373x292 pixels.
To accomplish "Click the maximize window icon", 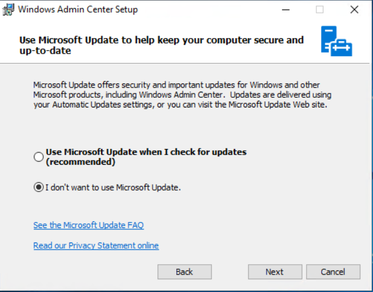I will pos(319,10).
